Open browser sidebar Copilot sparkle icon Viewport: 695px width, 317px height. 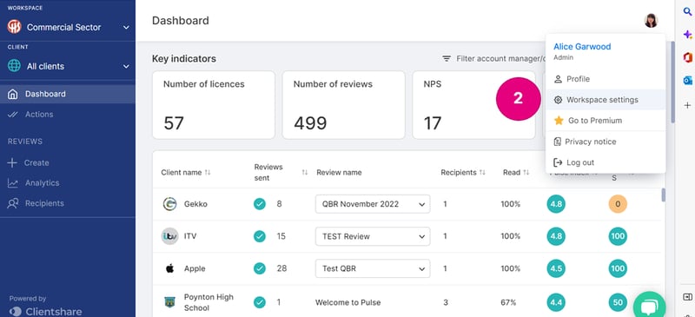click(687, 34)
